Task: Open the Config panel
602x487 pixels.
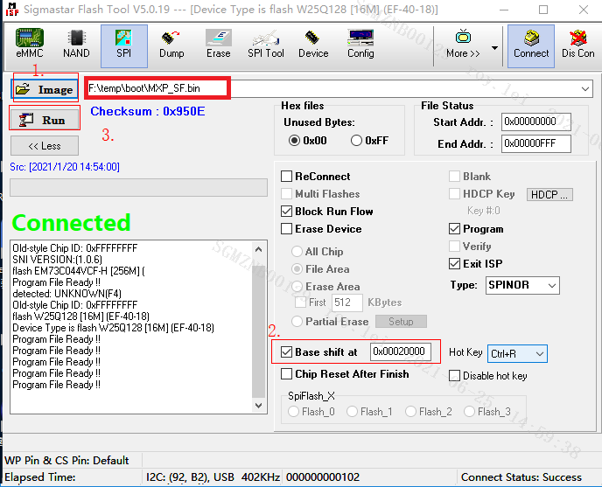Action: [x=360, y=44]
